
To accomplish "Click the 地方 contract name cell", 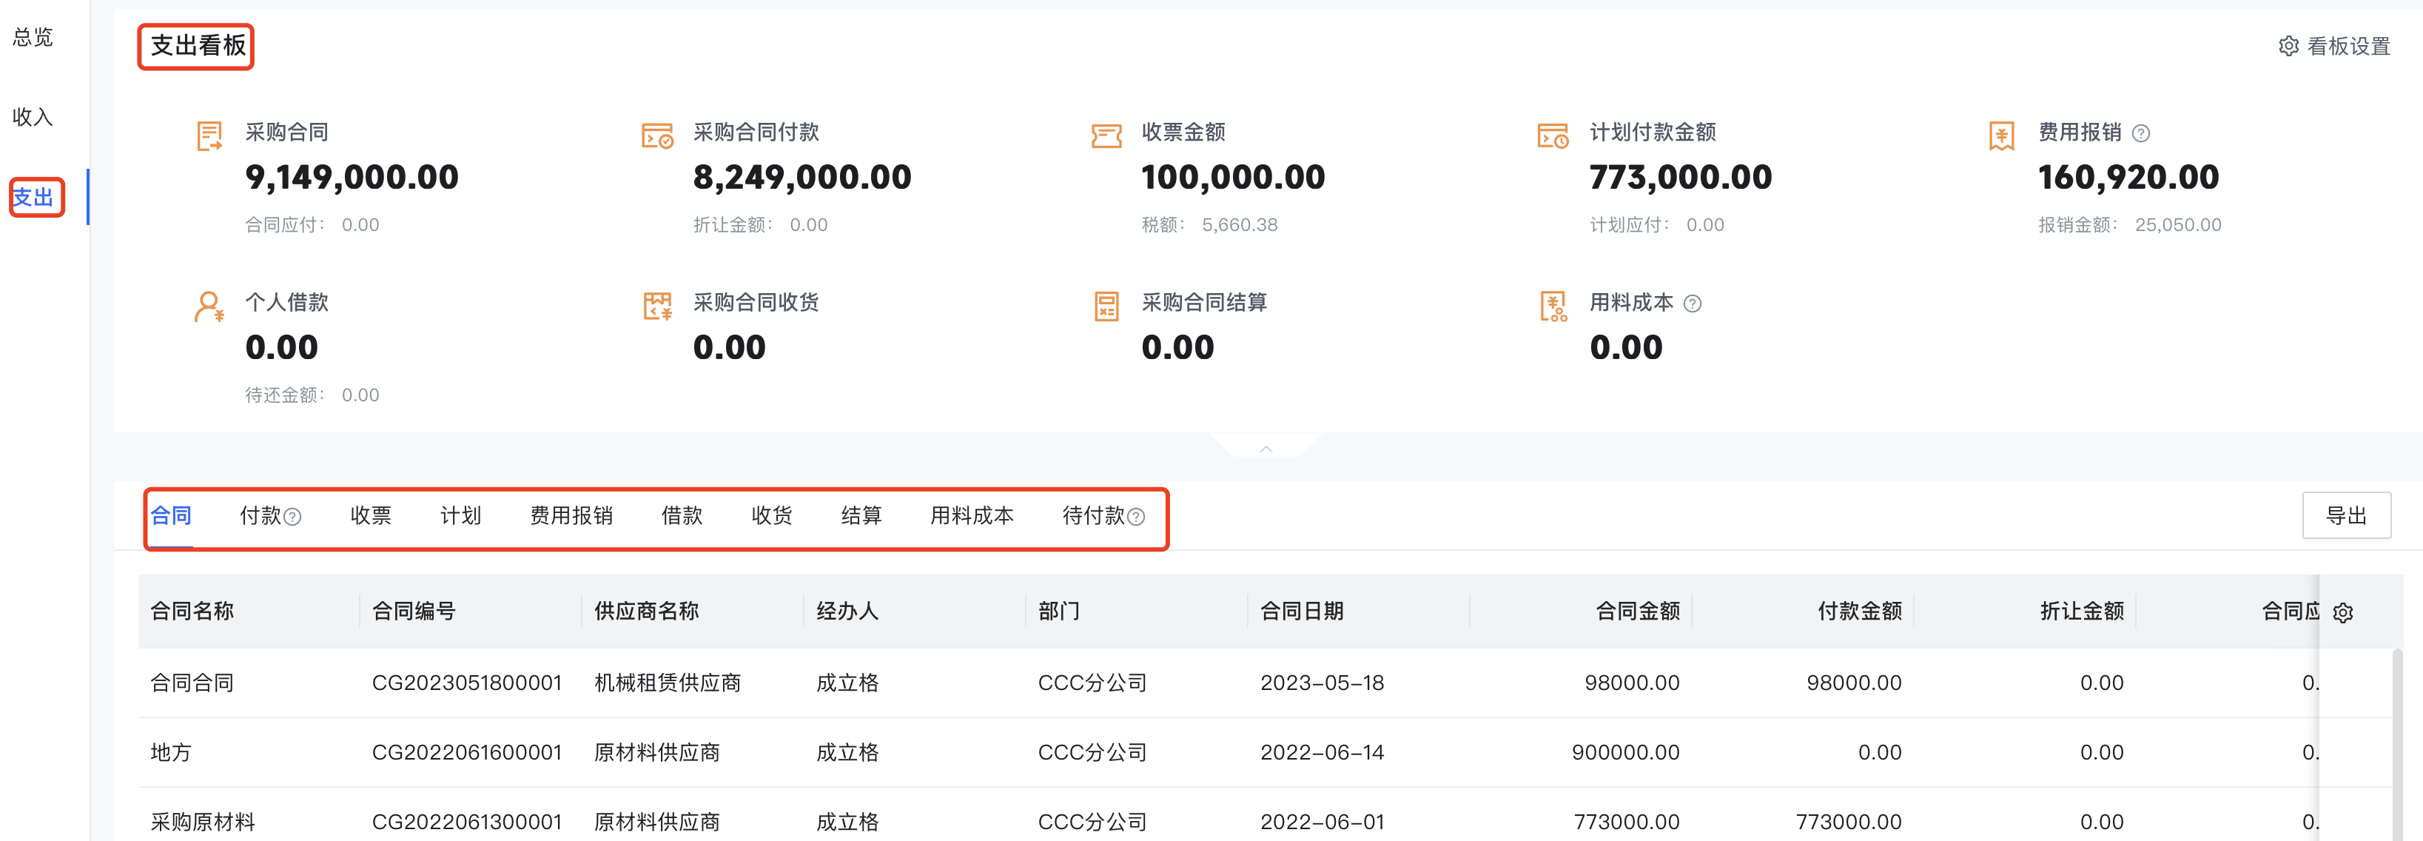I will click(x=171, y=753).
